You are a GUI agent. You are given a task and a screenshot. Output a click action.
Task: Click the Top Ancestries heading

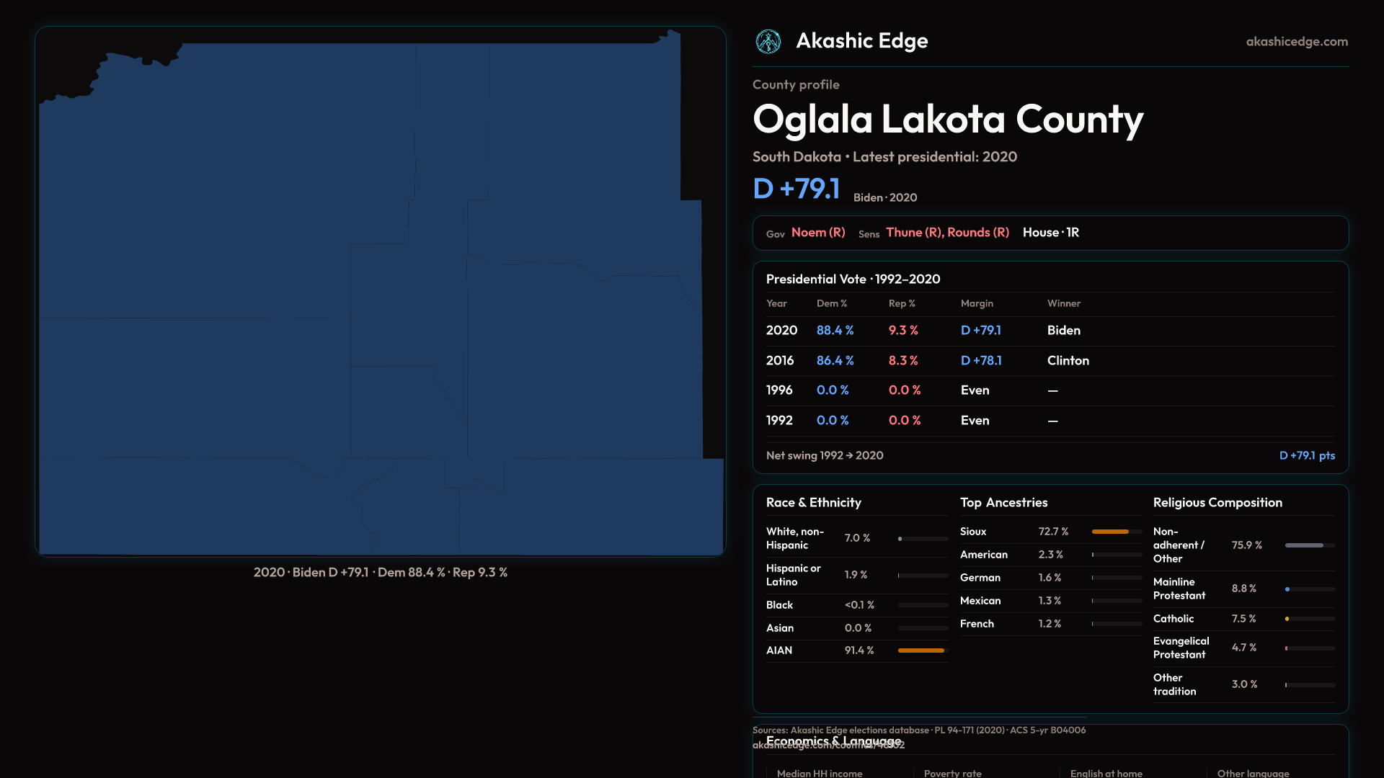tap(1003, 503)
